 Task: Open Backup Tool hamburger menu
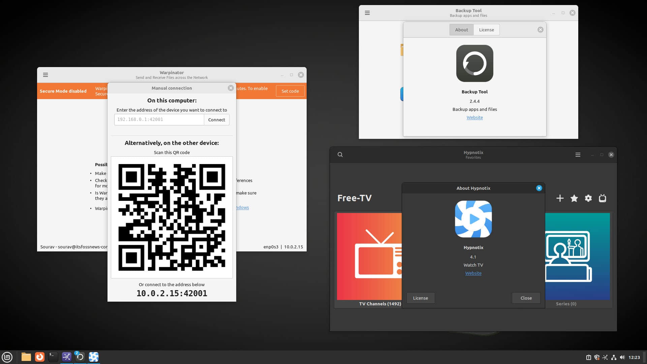coord(367,13)
